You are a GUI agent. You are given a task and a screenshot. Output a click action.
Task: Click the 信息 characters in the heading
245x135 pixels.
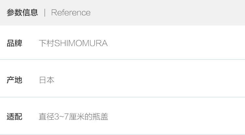tap(30, 13)
